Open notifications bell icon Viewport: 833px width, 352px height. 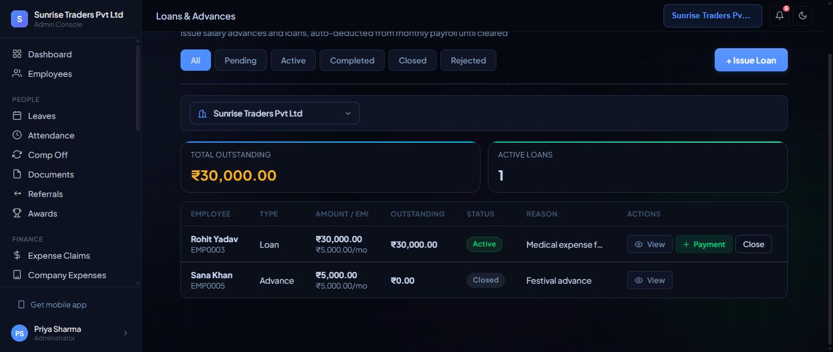pos(779,16)
